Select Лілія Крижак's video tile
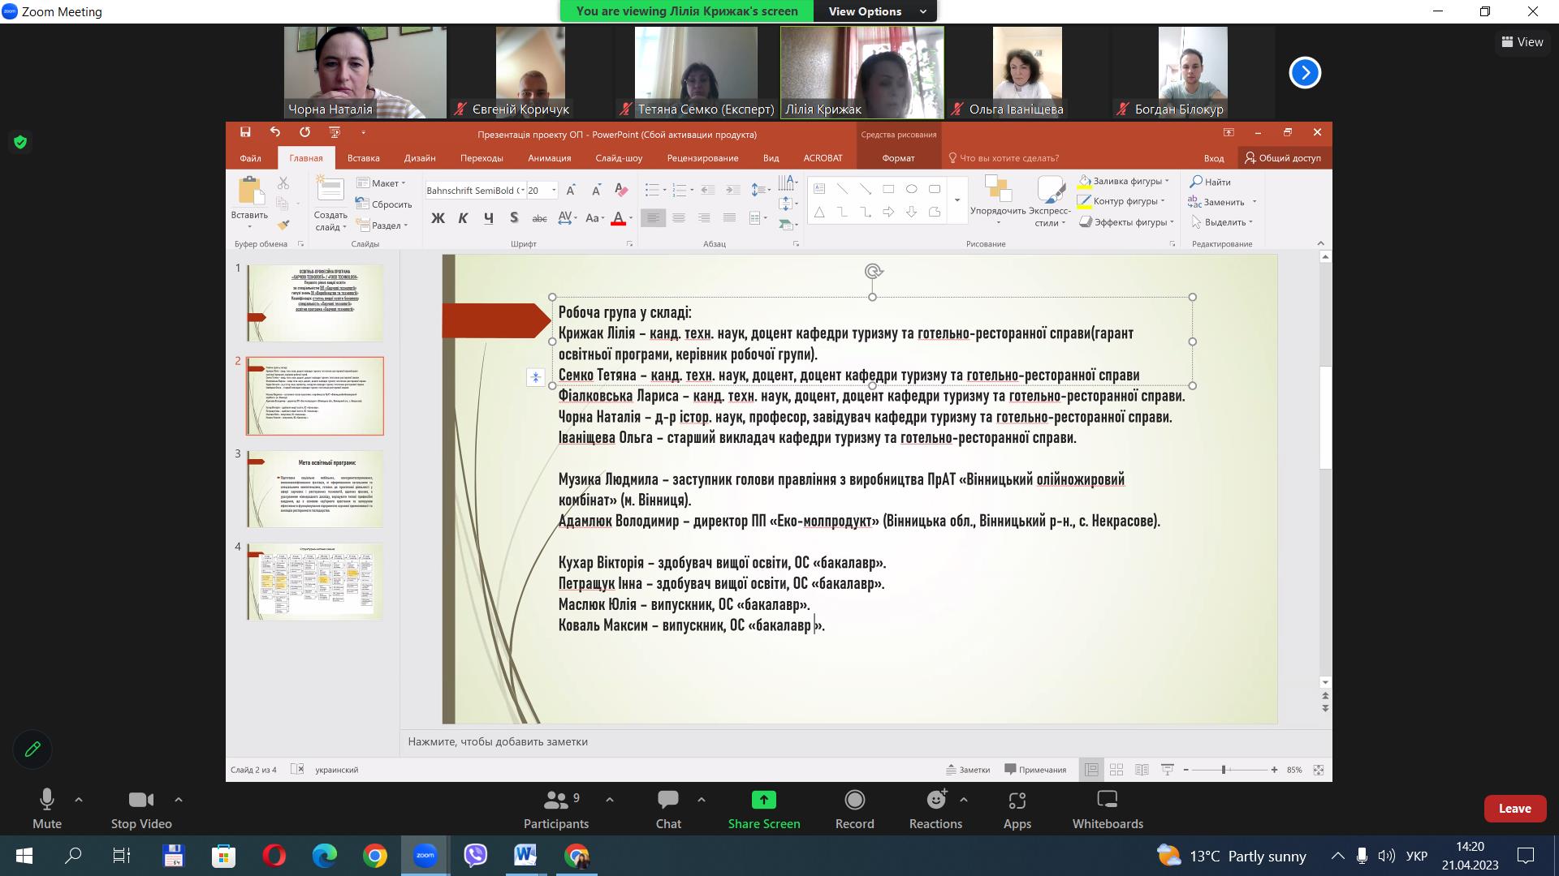The height and width of the screenshot is (876, 1559). click(862, 72)
